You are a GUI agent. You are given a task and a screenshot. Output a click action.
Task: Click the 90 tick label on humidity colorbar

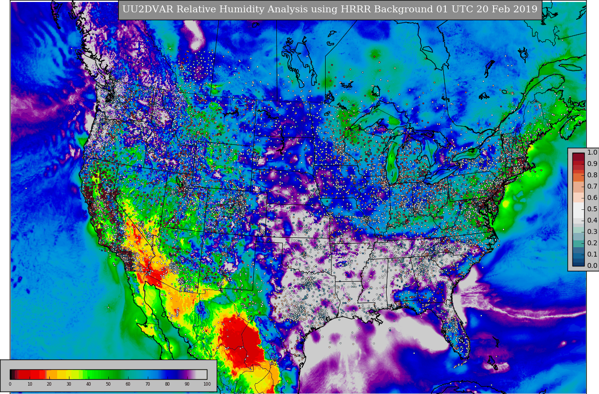coord(187,384)
